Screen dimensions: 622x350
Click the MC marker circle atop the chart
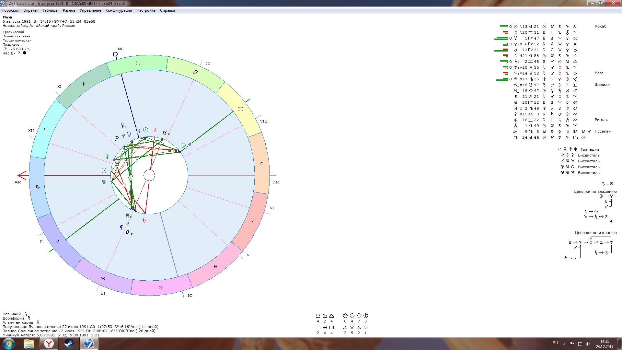pos(115,54)
